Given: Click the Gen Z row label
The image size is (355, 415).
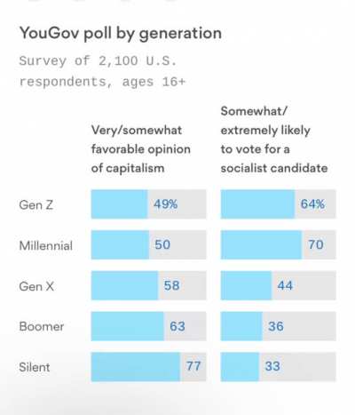Looking at the screenshot, I should coord(36,204).
